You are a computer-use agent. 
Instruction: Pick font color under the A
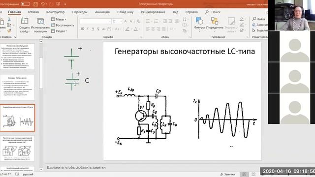(x=136, y=29)
